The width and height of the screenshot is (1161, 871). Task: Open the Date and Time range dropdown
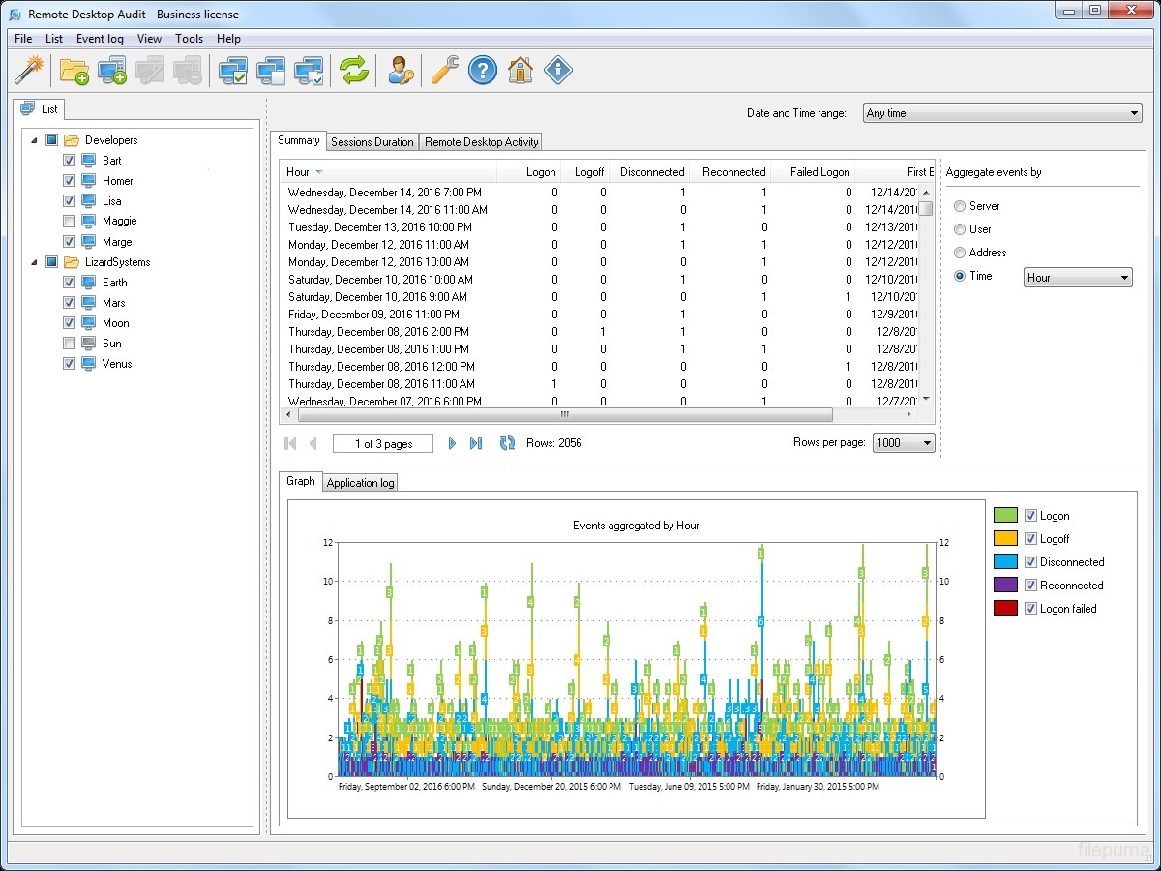1000,113
